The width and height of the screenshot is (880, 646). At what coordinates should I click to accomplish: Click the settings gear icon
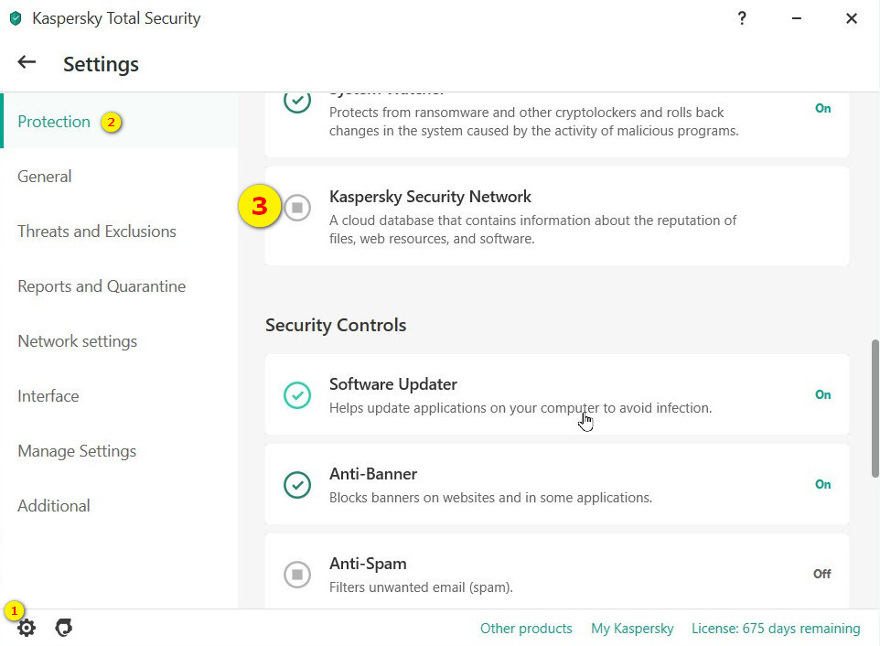point(27,628)
